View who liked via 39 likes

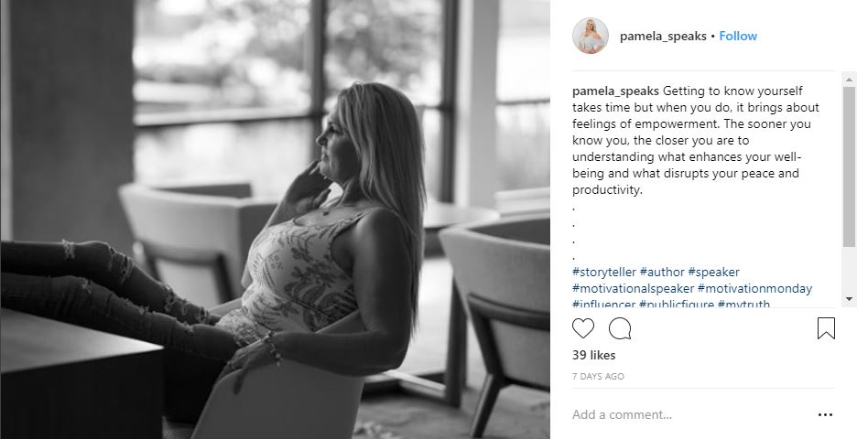click(593, 355)
